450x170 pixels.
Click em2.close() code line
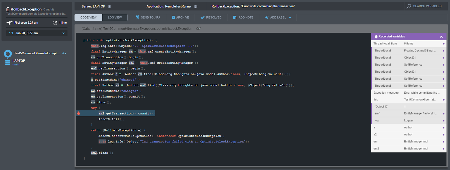(x=102, y=153)
